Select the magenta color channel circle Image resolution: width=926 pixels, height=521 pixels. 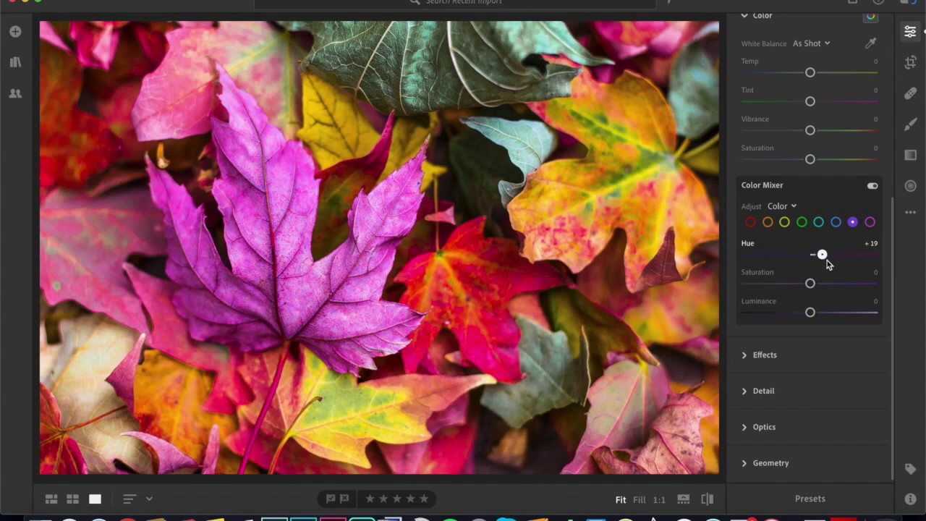pos(870,222)
